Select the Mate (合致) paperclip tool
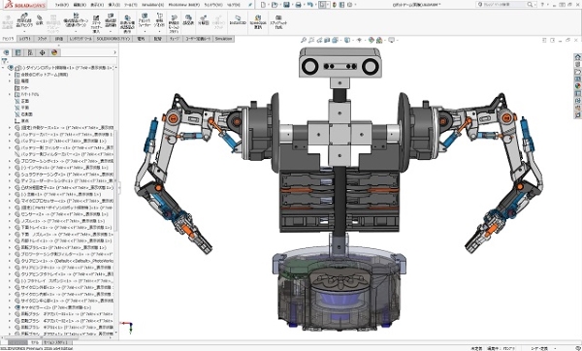The width and height of the screenshot is (582, 351). (40, 20)
